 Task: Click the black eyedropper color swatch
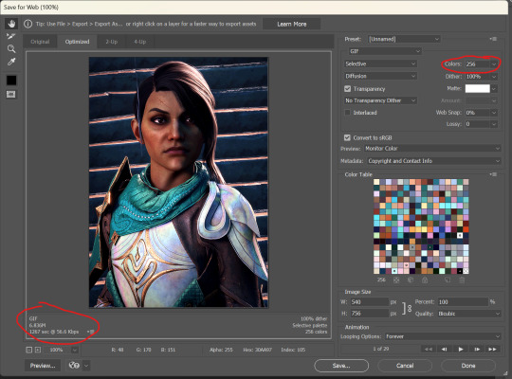coord(11,80)
